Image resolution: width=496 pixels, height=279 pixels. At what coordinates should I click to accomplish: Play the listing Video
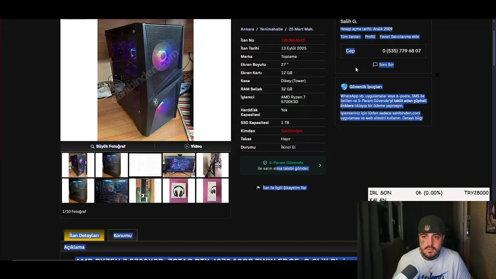(x=193, y=146)
